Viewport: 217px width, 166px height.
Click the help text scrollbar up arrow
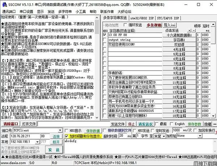[x=97, y=18]
